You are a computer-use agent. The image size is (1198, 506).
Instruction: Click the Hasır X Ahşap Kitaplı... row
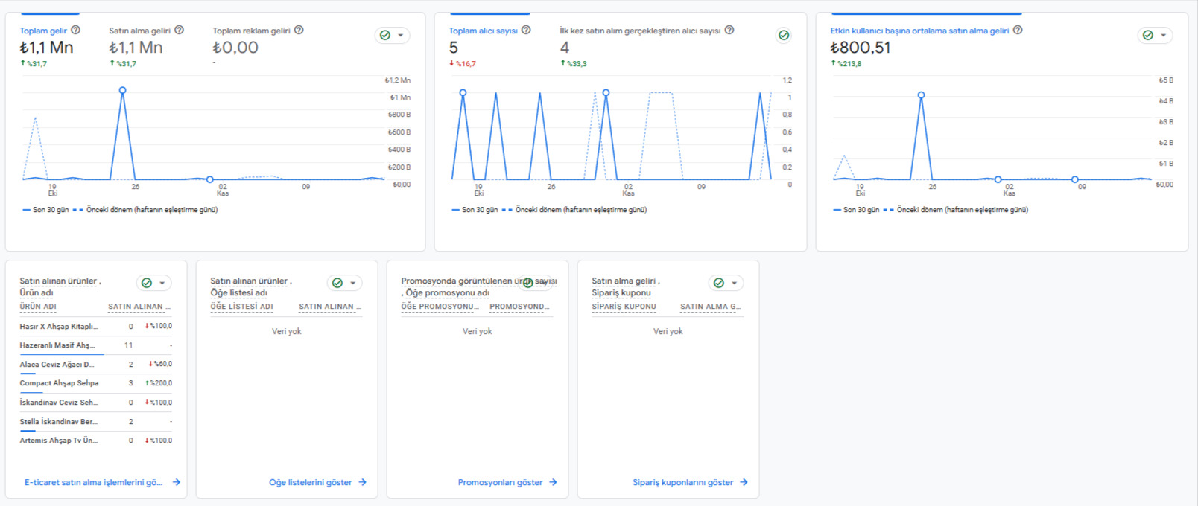[x=96, y=326]
